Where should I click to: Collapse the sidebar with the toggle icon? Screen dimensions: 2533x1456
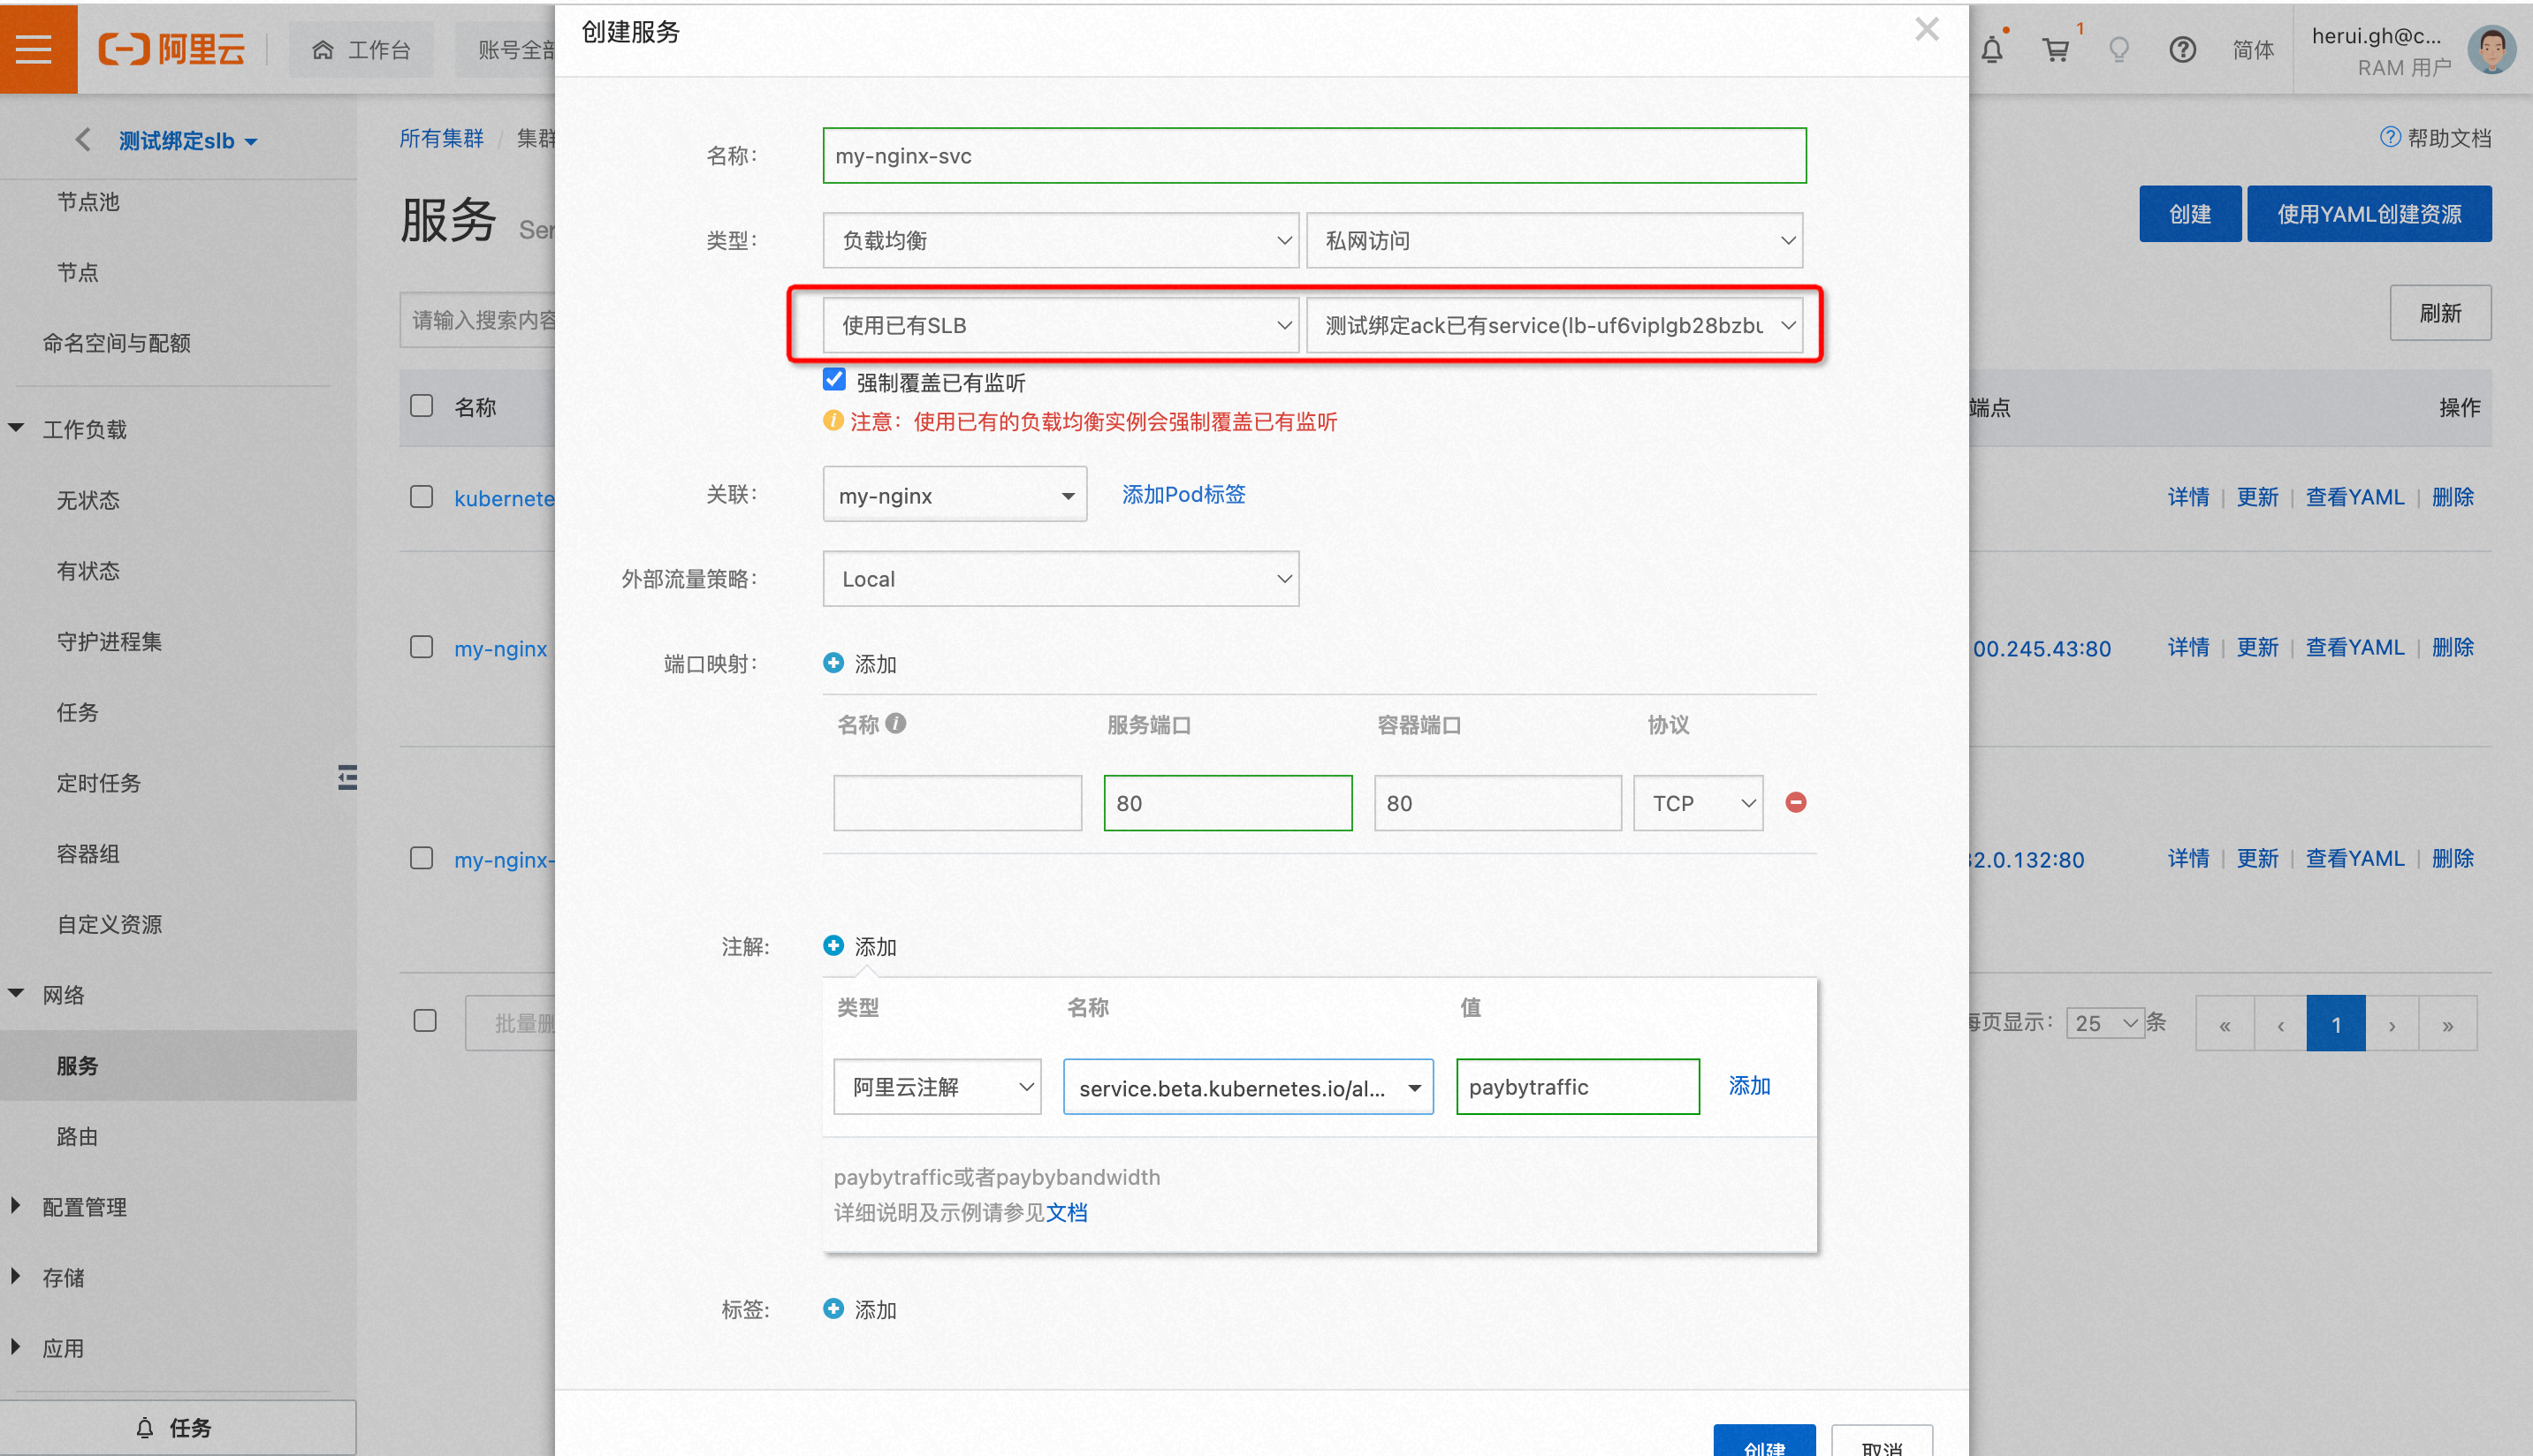coord(347,777)
